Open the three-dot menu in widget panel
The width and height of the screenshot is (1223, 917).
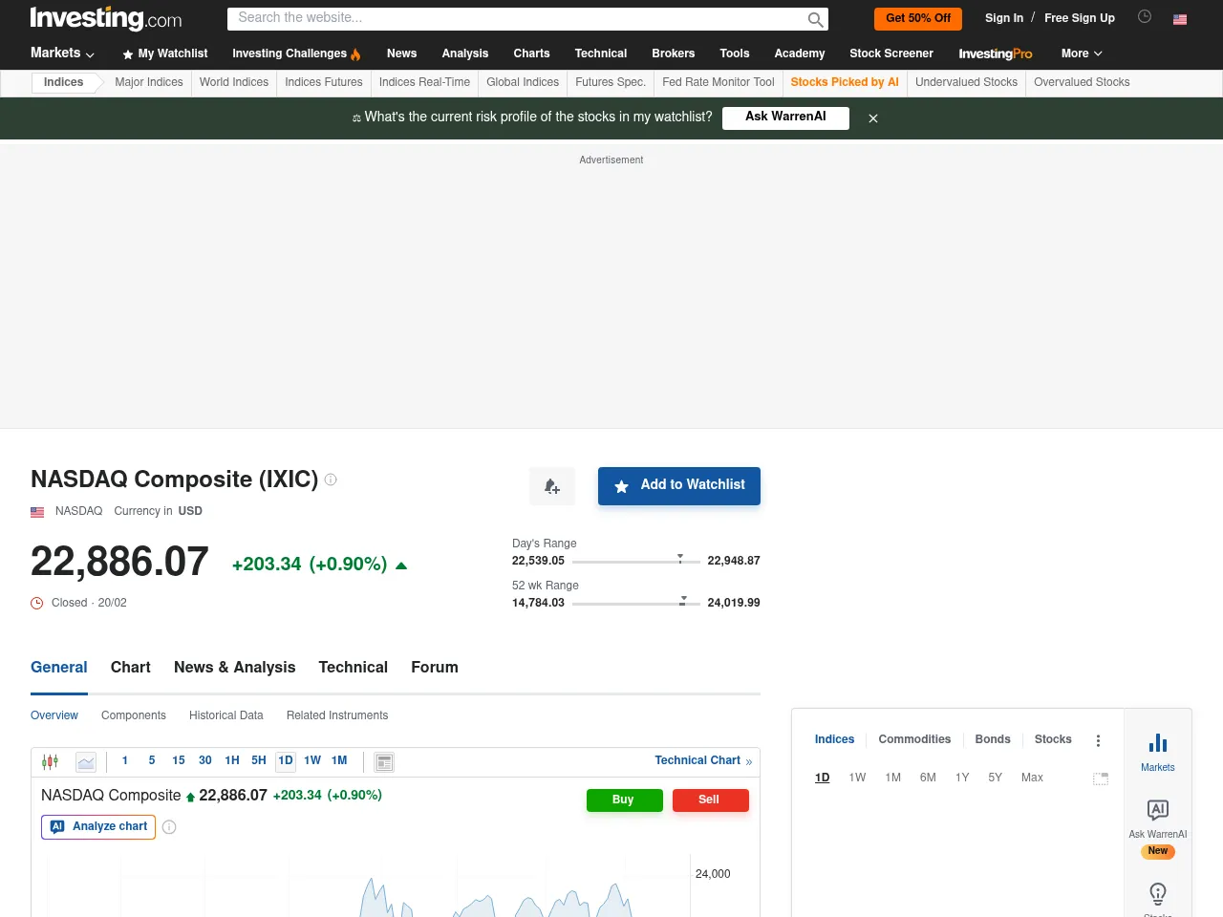point(1098,739)
